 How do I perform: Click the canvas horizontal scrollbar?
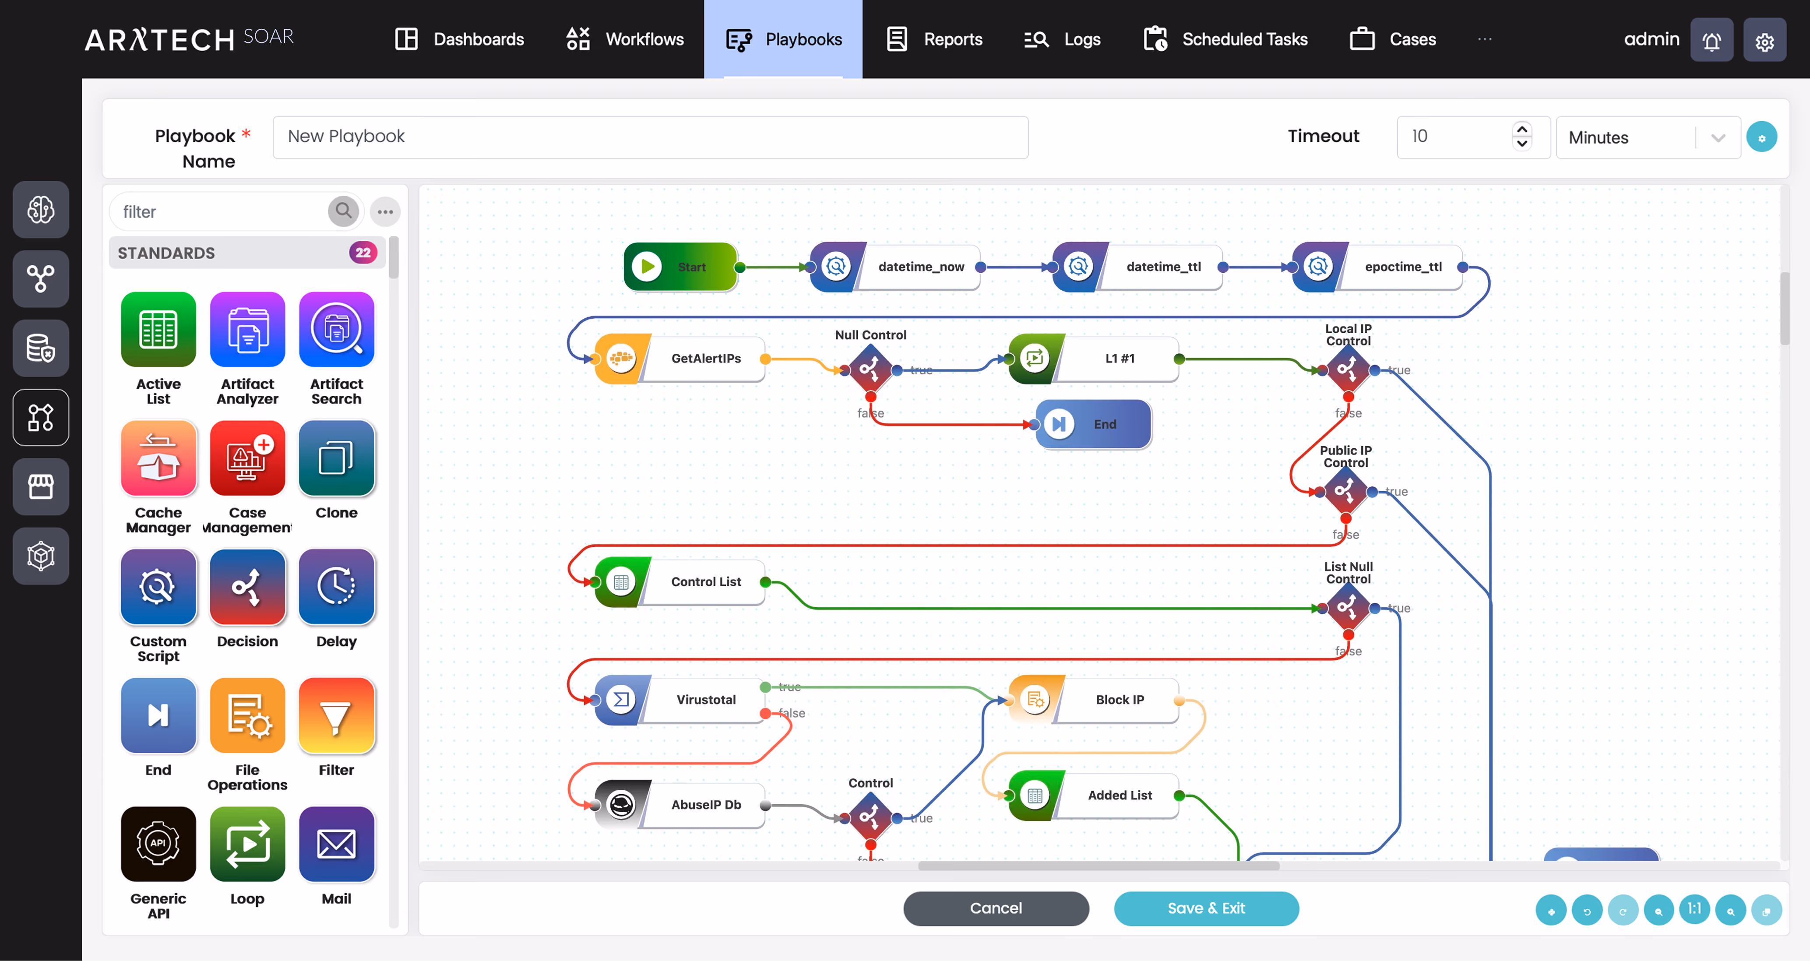pyautogui.click(x=1098, y=866)
